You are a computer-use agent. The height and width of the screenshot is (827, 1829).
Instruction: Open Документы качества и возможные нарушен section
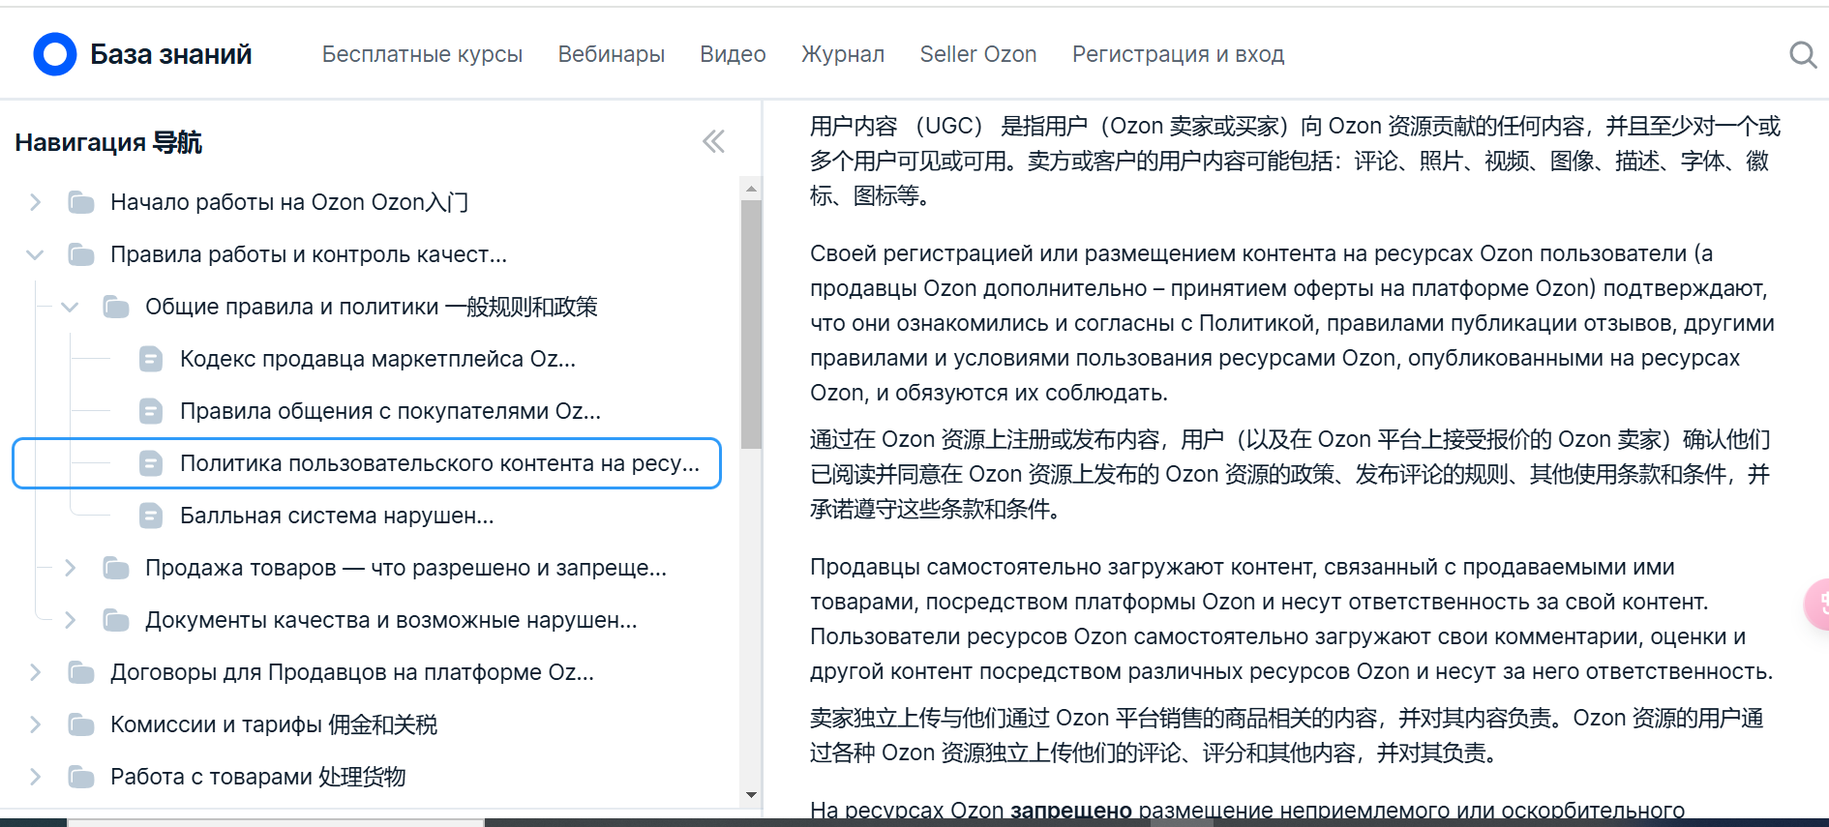point(391,620)
